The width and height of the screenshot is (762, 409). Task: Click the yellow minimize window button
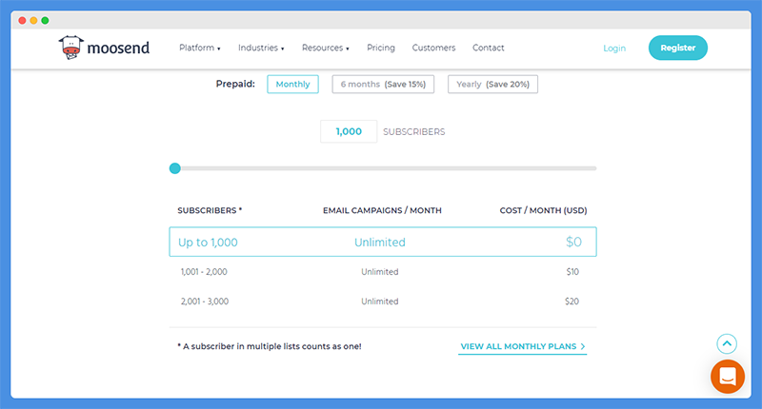point(33,20)
